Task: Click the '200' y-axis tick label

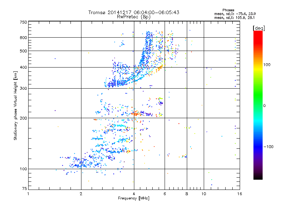Action: coord(23,118)
